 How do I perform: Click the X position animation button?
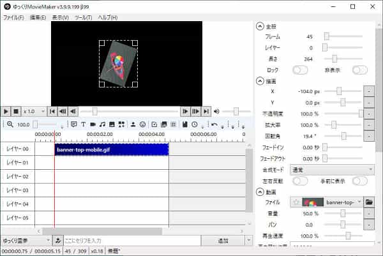point(369,91)
